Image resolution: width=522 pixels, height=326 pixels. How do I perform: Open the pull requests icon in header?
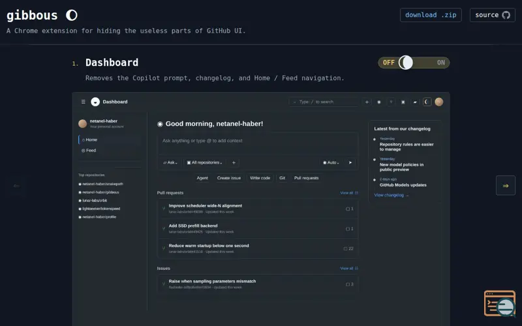(391, 102)
